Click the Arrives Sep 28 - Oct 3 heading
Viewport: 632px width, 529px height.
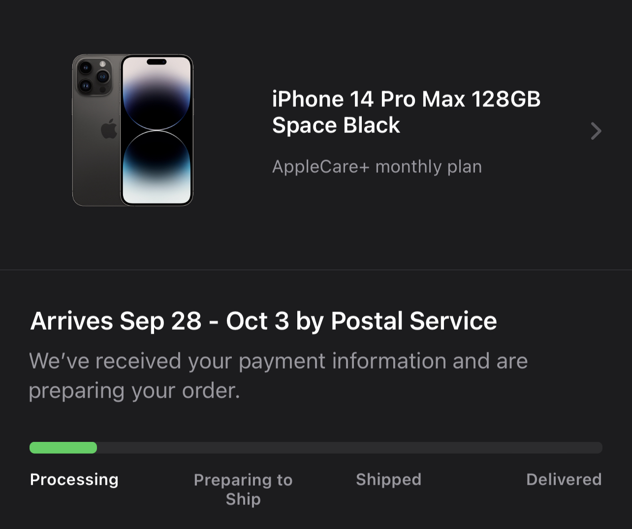coord(263,321)
